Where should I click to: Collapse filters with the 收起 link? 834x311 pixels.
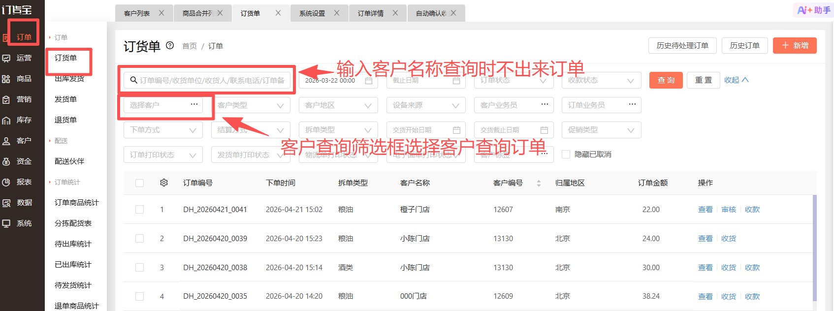736,80
